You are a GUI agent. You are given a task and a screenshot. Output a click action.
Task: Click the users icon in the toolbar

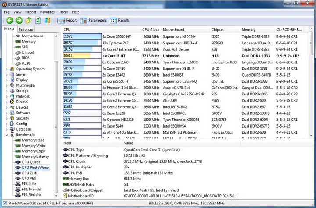click(x=47, y=20)
